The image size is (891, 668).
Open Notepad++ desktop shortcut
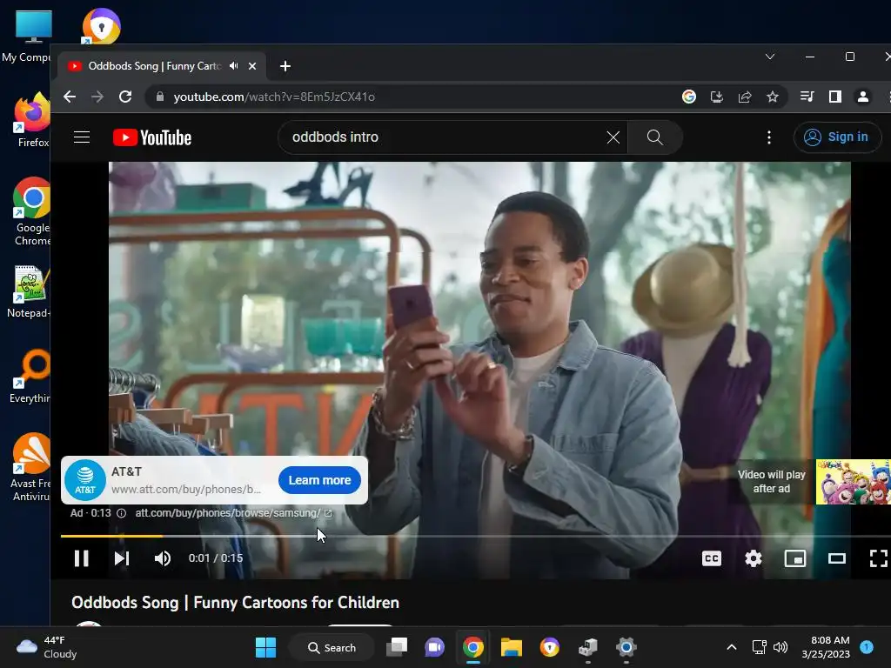pyautogui.click(x=29, y=292)
